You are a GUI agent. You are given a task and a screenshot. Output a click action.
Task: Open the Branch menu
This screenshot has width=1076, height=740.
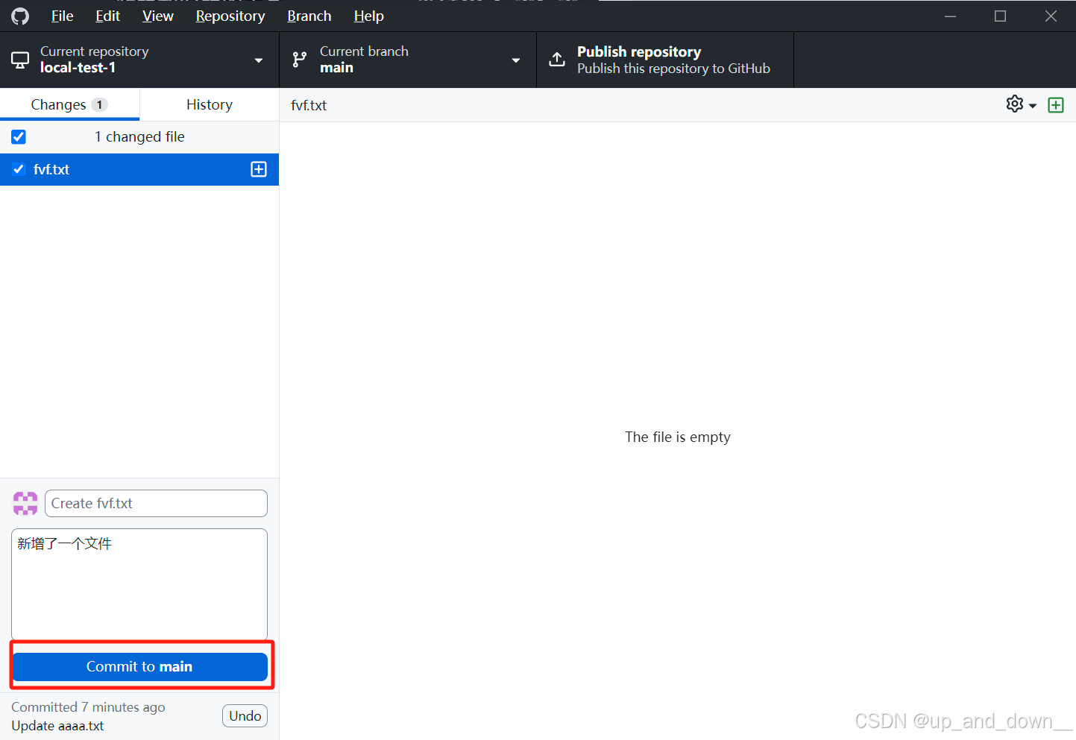(309, 16)
